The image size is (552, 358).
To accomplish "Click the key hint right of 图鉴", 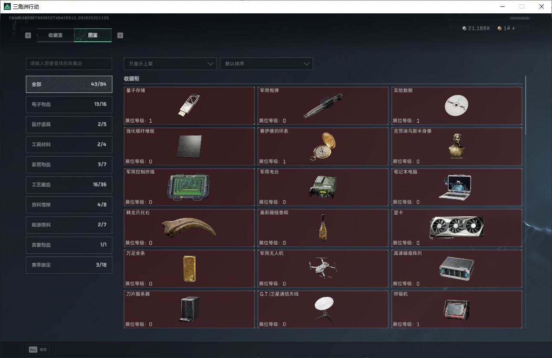I will (120, 35).
